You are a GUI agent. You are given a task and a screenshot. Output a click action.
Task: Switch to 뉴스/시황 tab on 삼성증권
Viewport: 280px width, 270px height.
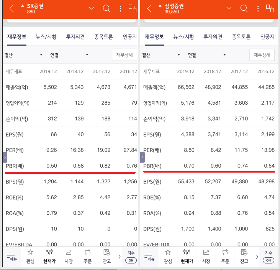(183, 37)
